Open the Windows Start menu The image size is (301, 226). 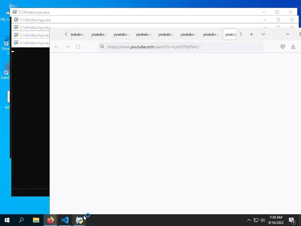click(7, 220)
